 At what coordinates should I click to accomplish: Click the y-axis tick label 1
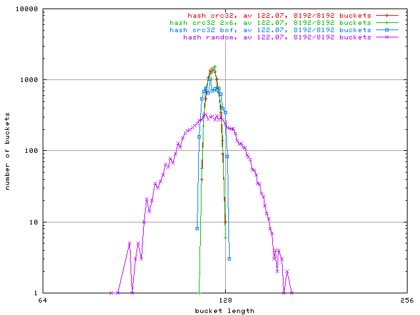[x=36, y=293]
